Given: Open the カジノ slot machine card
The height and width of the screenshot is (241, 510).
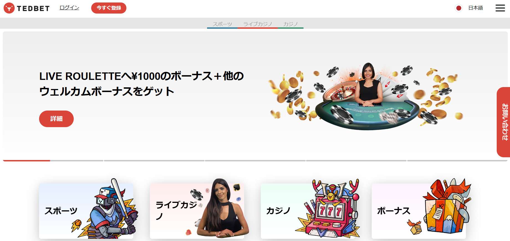Looking at the screenshot, I should tap(308, 211).
